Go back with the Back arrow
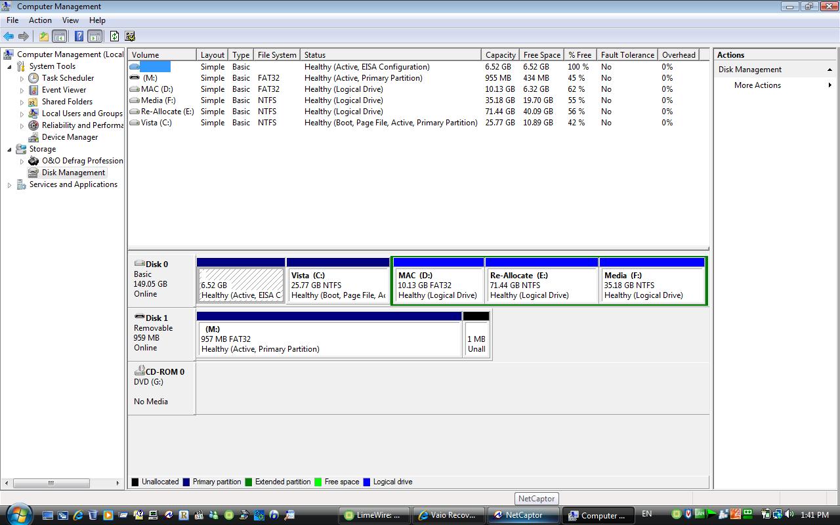Viewport: 840px width, 525px height. pyautogui.click(x=9, y=36)
